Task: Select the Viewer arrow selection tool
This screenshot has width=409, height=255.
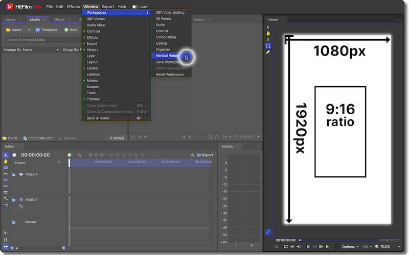Action: [x=268, y=27]
